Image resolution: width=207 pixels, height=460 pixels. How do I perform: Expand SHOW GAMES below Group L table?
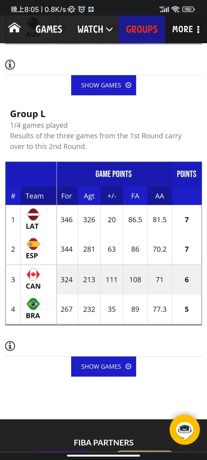pyautogui.click(x=103, y=367)
